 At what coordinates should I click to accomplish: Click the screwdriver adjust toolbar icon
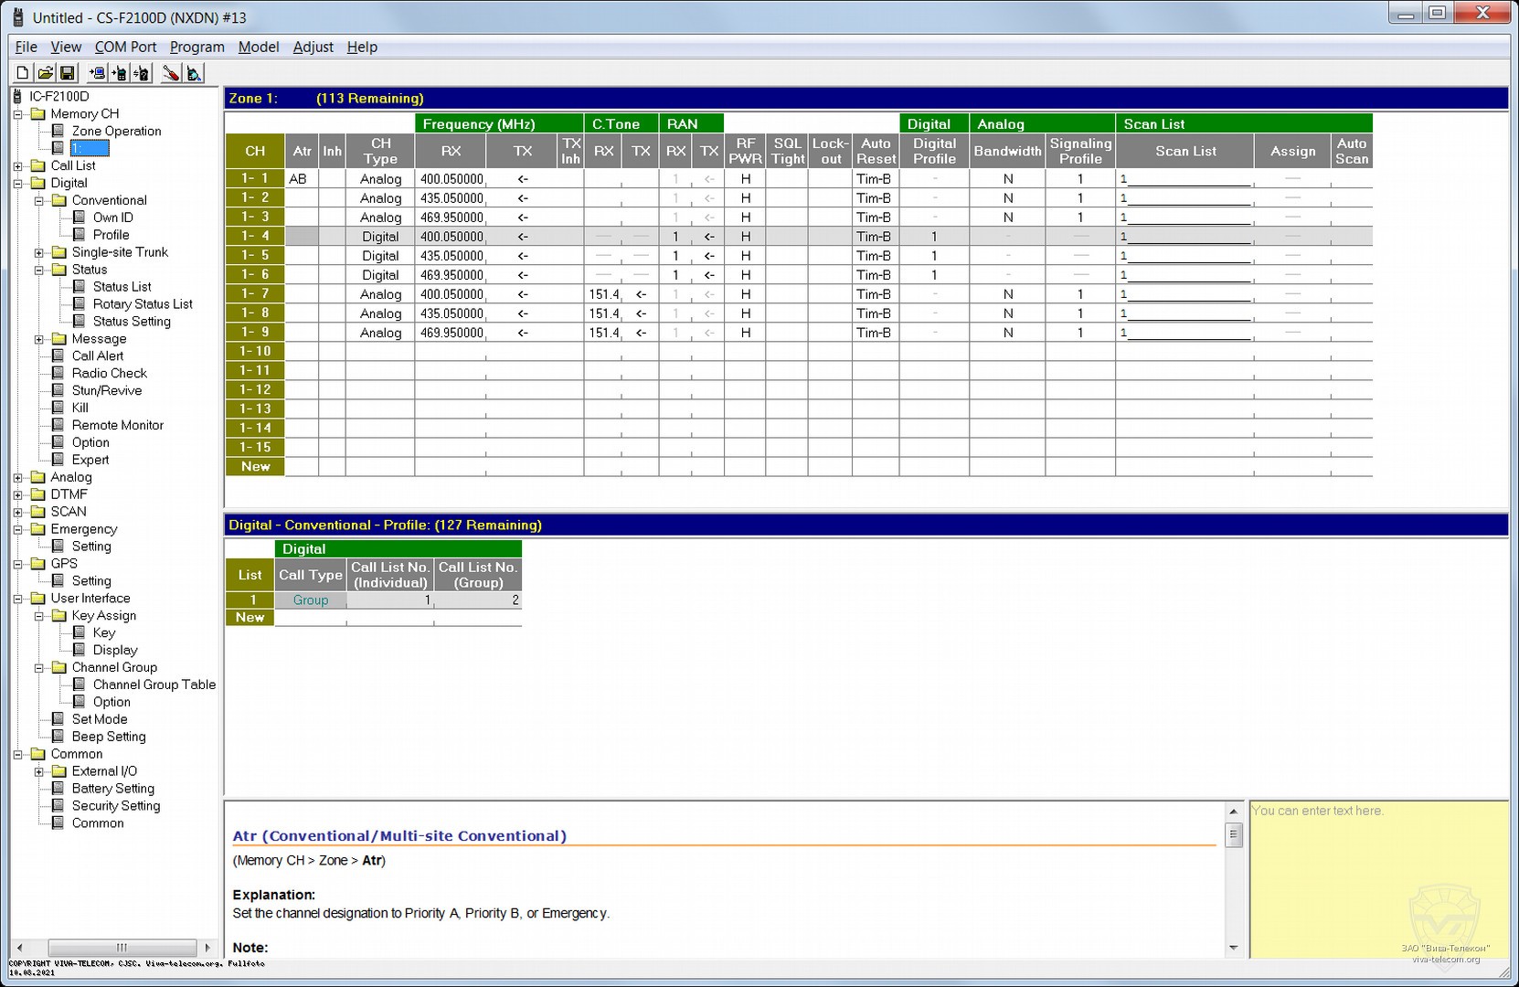(171, 73)
